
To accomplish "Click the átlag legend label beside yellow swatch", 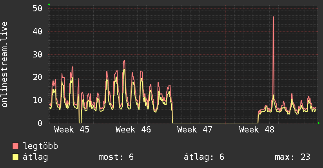I will (35, 157).
